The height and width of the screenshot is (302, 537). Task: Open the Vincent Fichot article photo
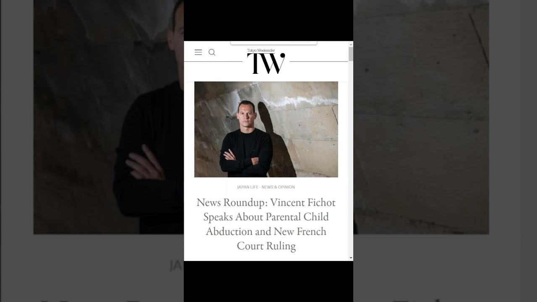click(x=266, y=129)
